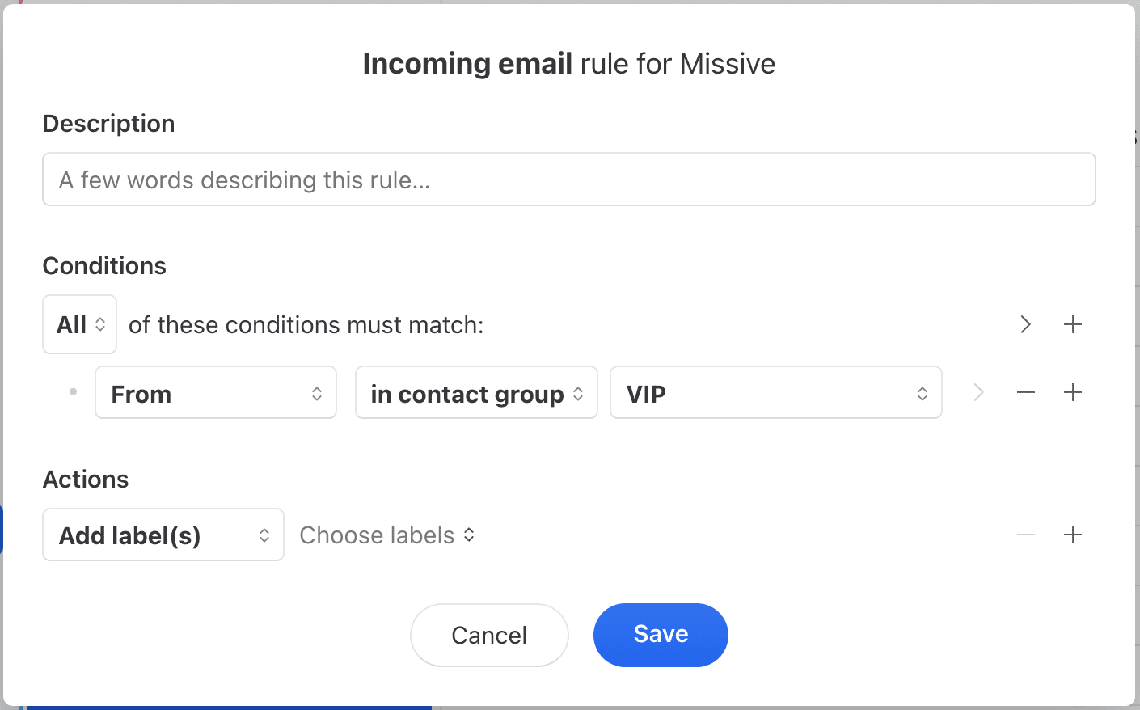Open the All match-type dropdown
The height and width of the screenshot is (710, 1140).
[x=80, y=324]
